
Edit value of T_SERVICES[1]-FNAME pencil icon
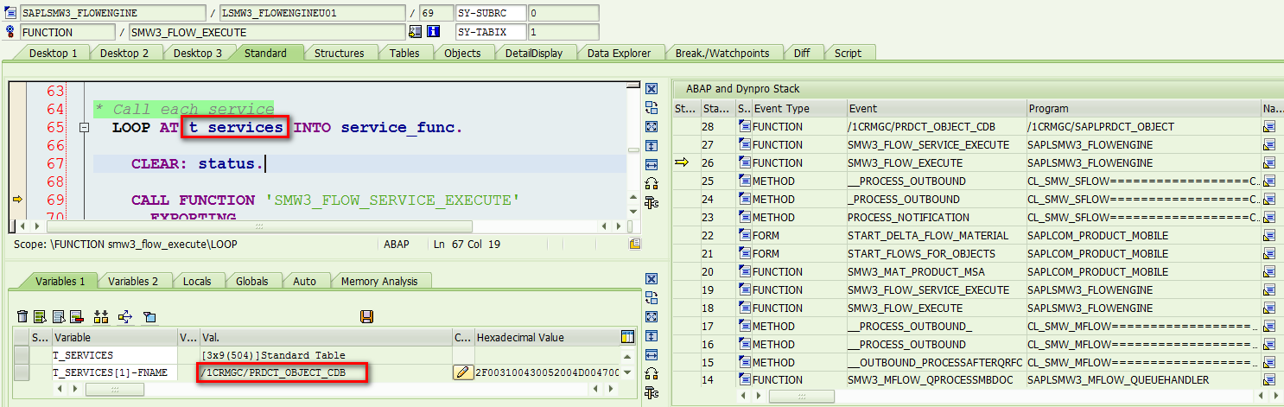(463, 372)
